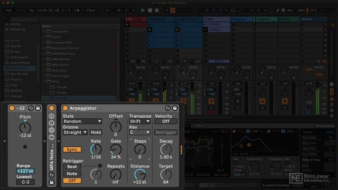Image resolution: width=338 pixels, height=190 pixels.
Task: Click the retrigger interval knob showing 1
Action: coord(96,174)
